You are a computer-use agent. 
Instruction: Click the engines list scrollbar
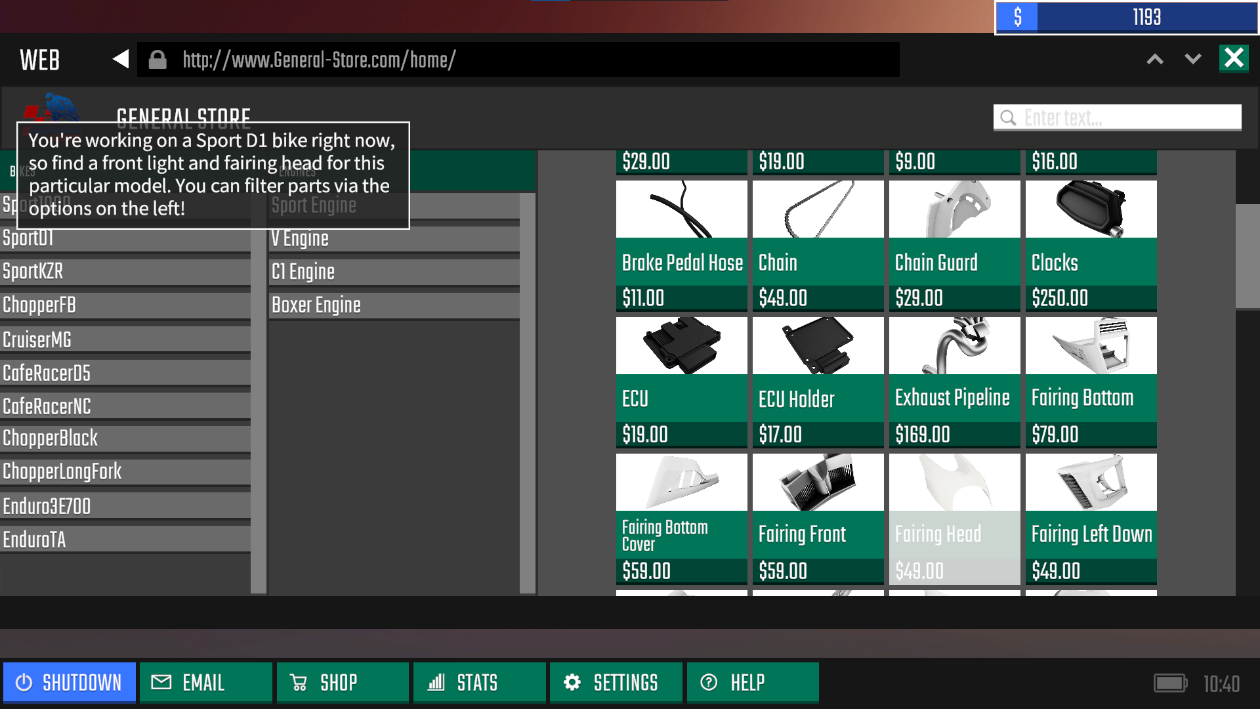(528, 394)
